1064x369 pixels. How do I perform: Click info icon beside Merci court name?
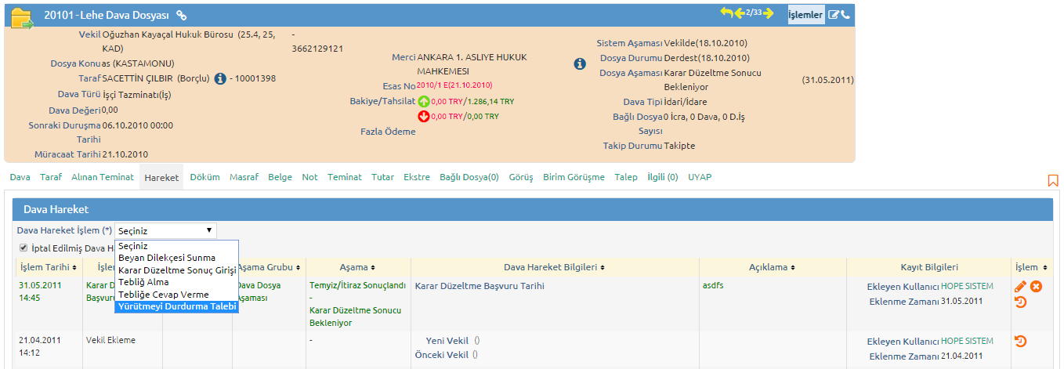click(x=580, y=63)
